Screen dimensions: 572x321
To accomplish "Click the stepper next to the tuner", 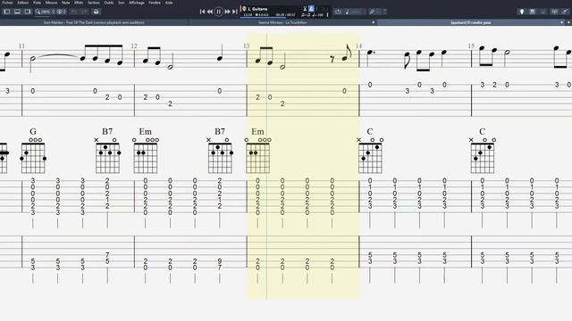I will click(x=384, y=12).
